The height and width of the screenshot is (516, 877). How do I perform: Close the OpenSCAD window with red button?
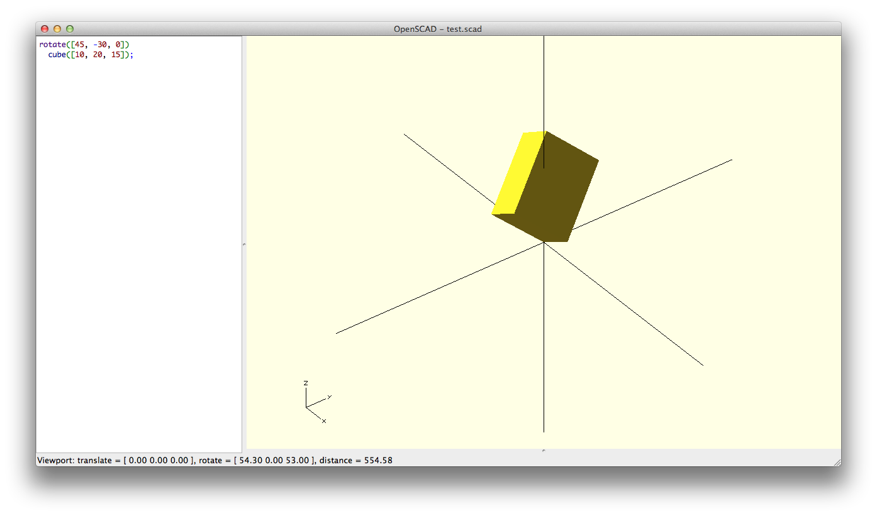click(x=45, y=29)
